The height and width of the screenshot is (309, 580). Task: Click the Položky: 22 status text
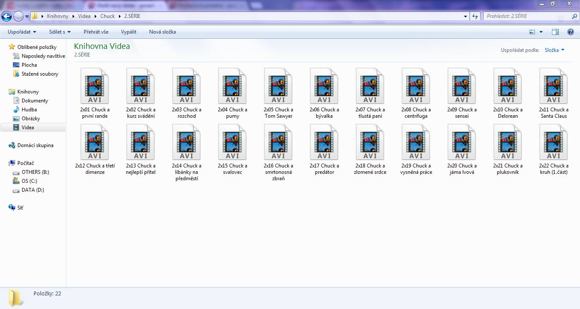[47, 293]
